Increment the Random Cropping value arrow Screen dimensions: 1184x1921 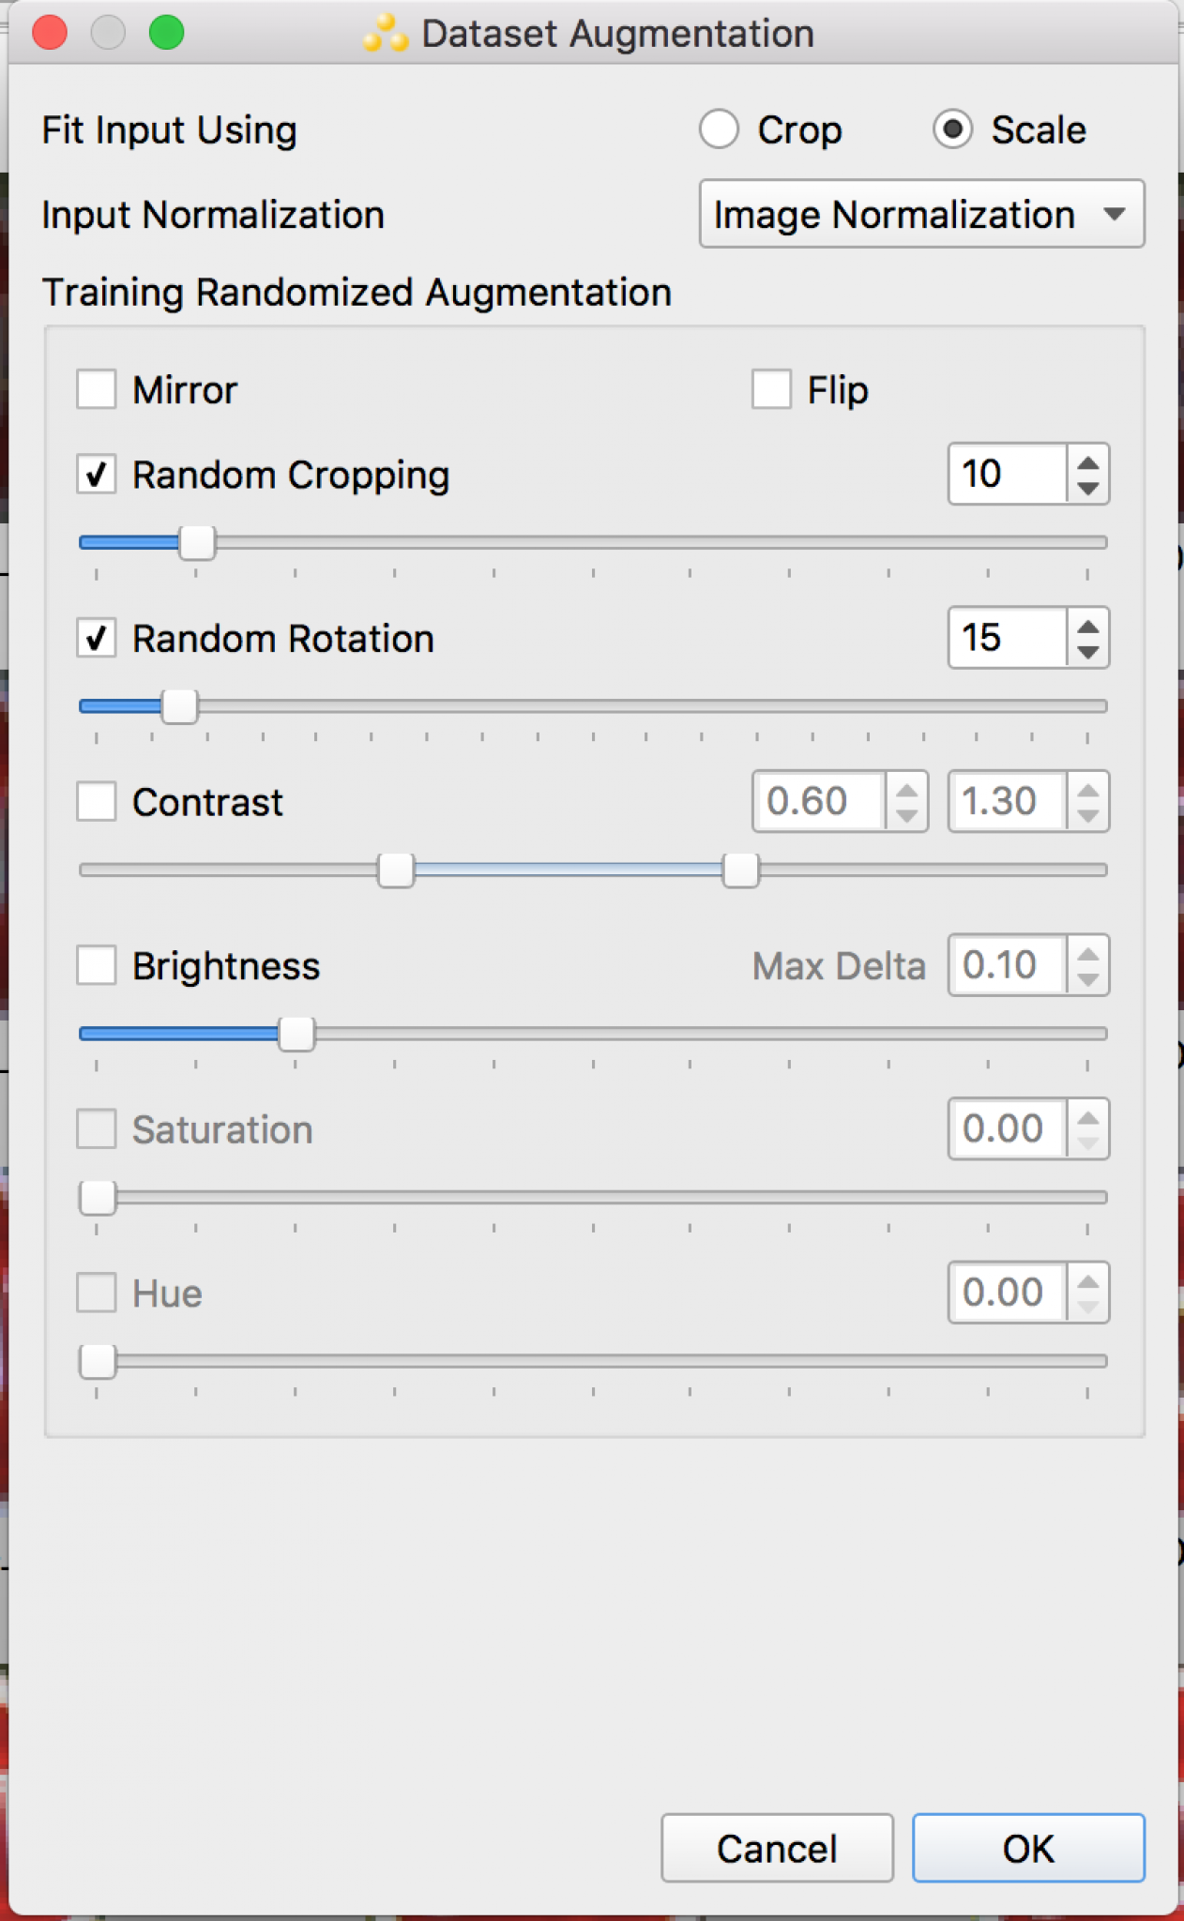click(x=1087, y=462)
